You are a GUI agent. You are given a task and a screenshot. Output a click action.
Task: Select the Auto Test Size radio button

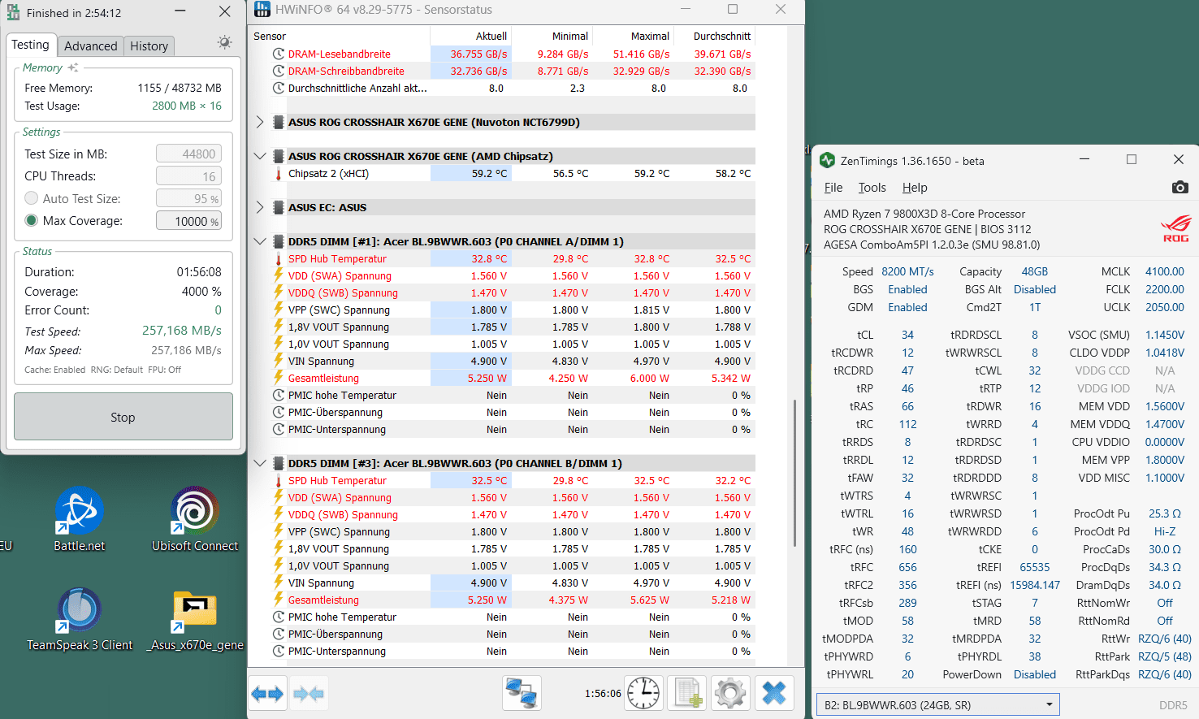(x=32, y=198)
